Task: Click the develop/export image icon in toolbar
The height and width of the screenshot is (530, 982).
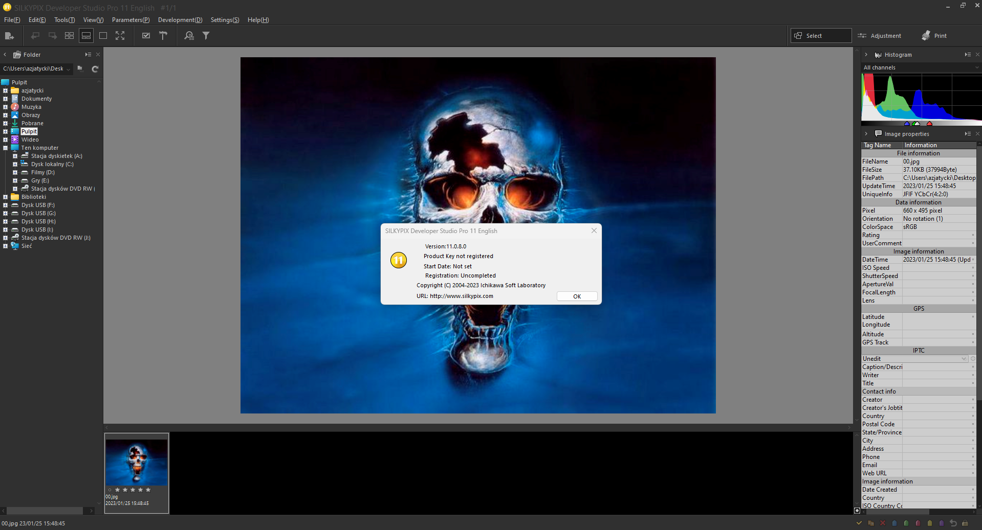Action: point(9,36)
